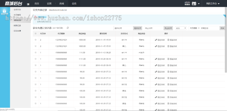Image resolution: width=227 pixels, height=111 pixels.
Task: Open the 状态 filter dropdown
Action: click(181, 28)
